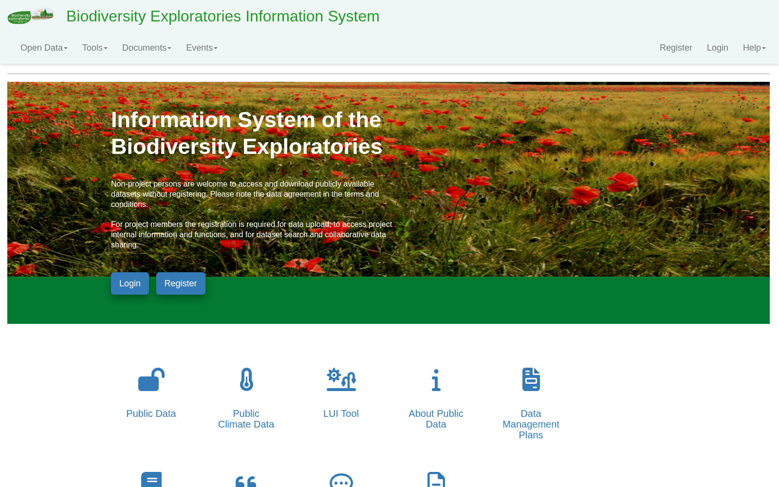Viewport: 779px width, 487px height.
Task: Open the Biodiversity Exploratories Information System title link
Action: tap(223, 16)
